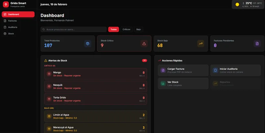
Task: Click the 25°C temperature reading
Action: pyautogui.click(x=249, y=3)
